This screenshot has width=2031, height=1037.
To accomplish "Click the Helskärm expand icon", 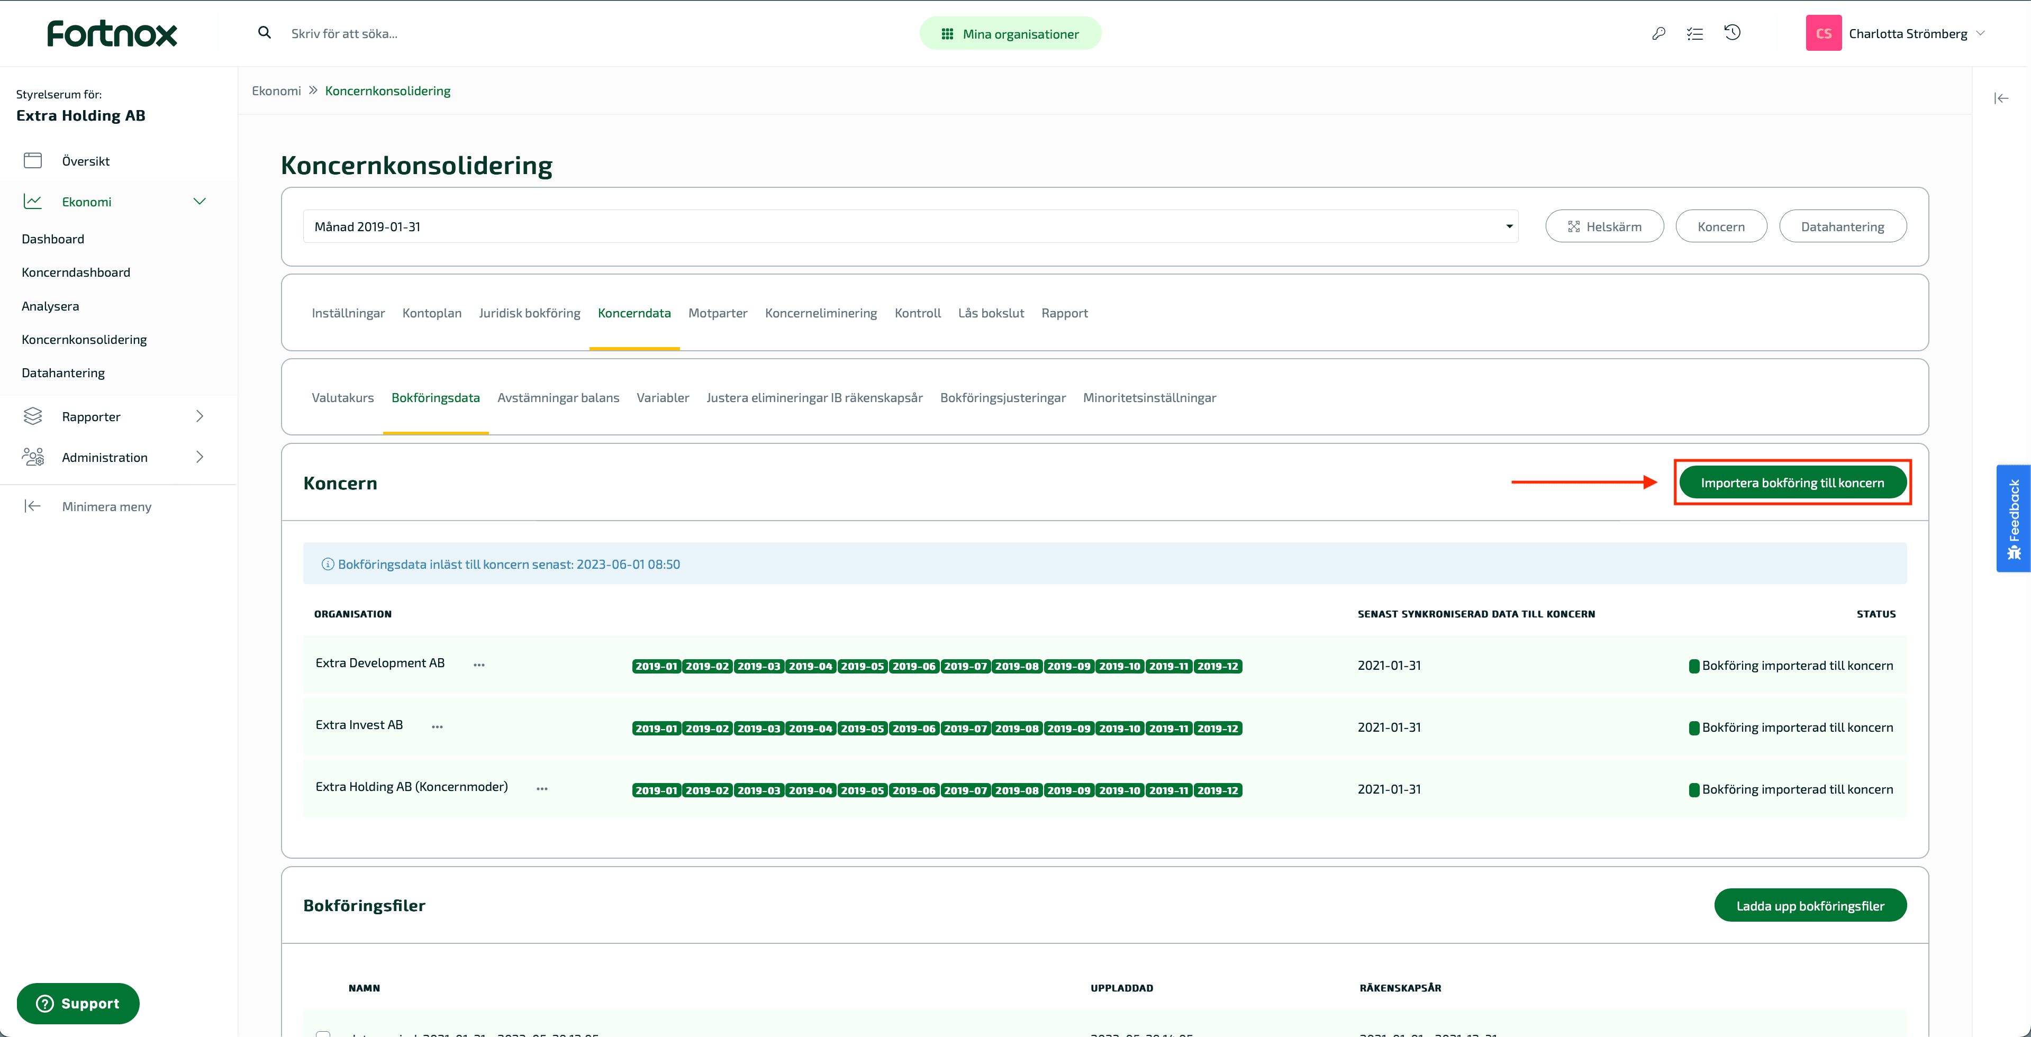I will (1574, 226).
